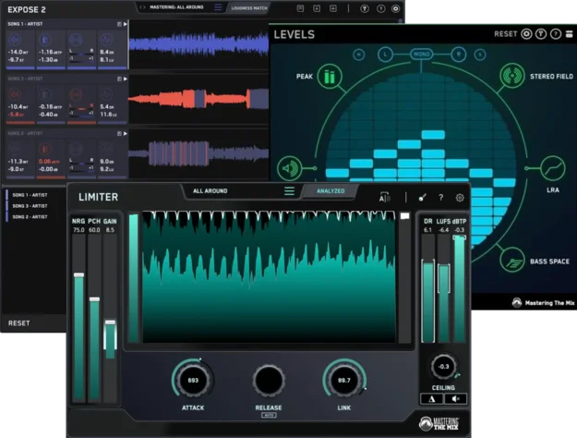Open the PEAK section in Levels

(x=330, y=77)
